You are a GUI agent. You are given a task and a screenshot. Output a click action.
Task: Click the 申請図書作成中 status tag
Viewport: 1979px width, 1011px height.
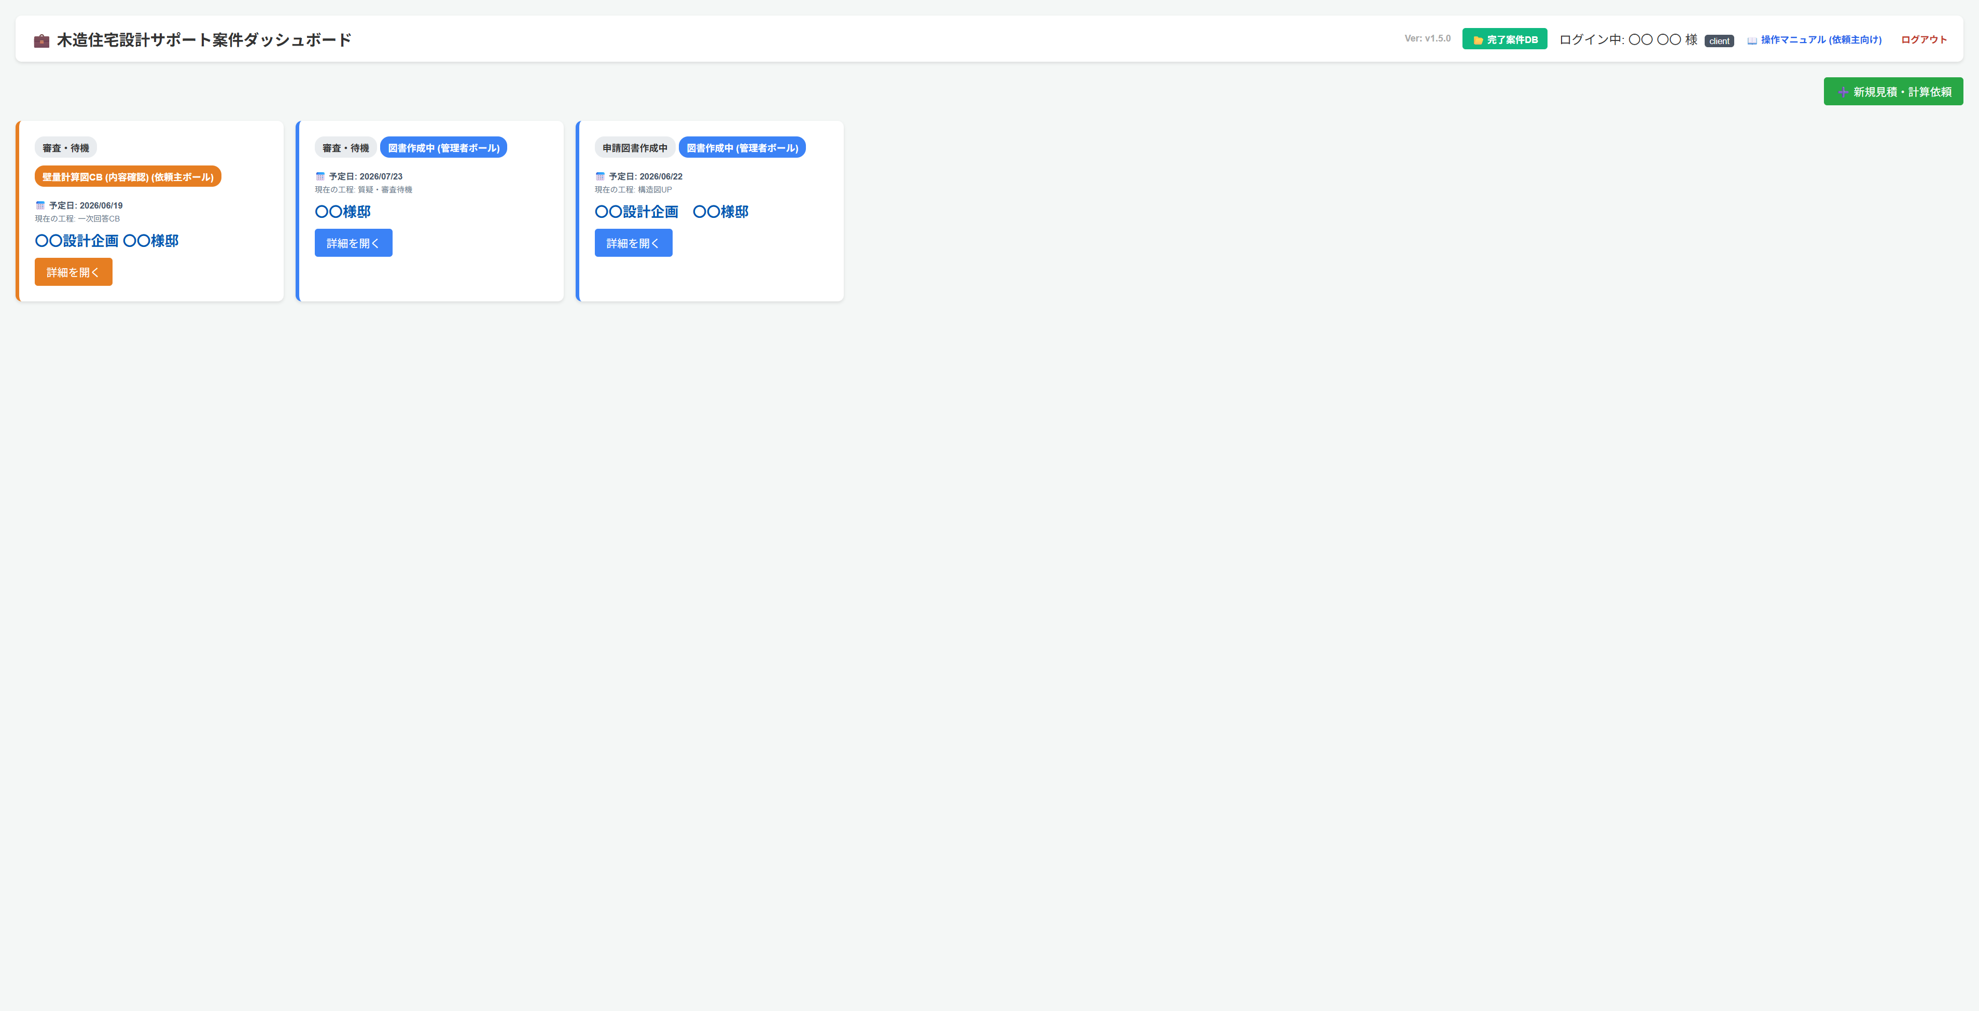pos(635,147)
